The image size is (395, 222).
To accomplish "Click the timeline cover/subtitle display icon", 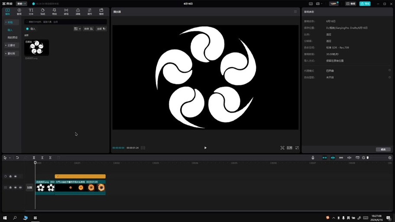I will [357, 158].
